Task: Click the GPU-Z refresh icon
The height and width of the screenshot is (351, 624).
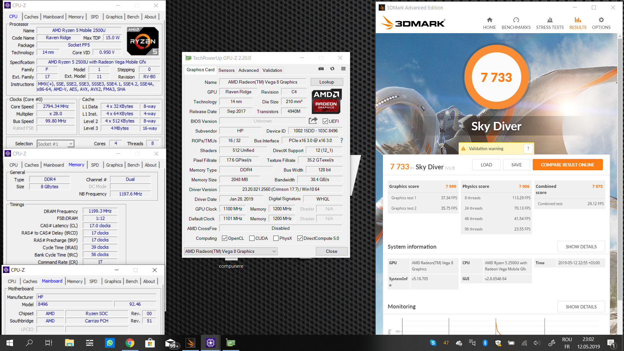Action: pyautogui.click(x=332, y=69)
